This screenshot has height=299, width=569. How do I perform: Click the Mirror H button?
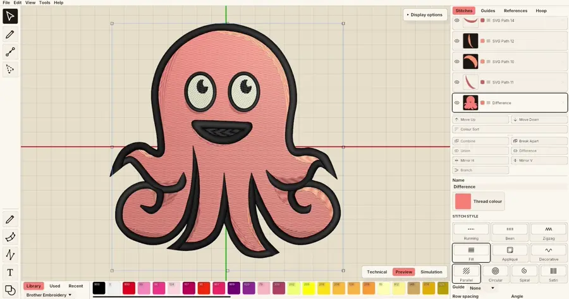(480, 161)
